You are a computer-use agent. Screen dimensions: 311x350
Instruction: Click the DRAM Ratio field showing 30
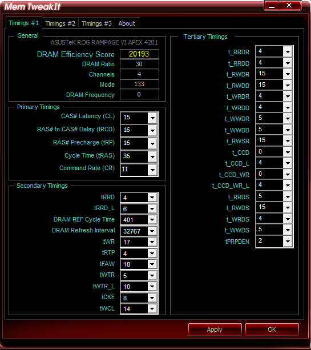(x=139, y=64)
